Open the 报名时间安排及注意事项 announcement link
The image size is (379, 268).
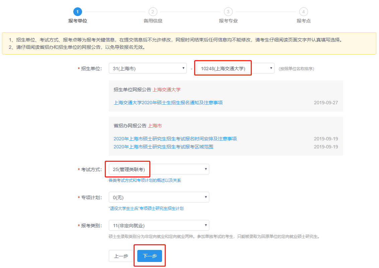pos(175,138)
